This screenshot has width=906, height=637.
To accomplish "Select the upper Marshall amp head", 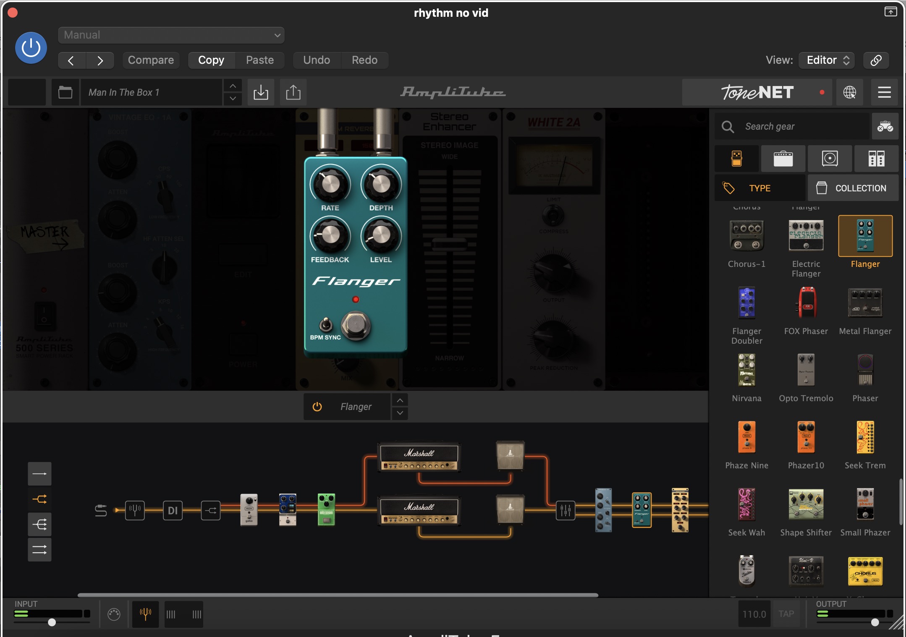I will coord(419,457).
